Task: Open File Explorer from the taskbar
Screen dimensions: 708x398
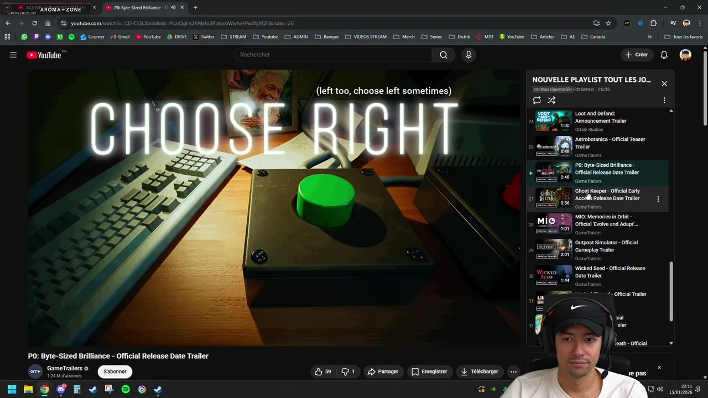Action: (28, 390)
